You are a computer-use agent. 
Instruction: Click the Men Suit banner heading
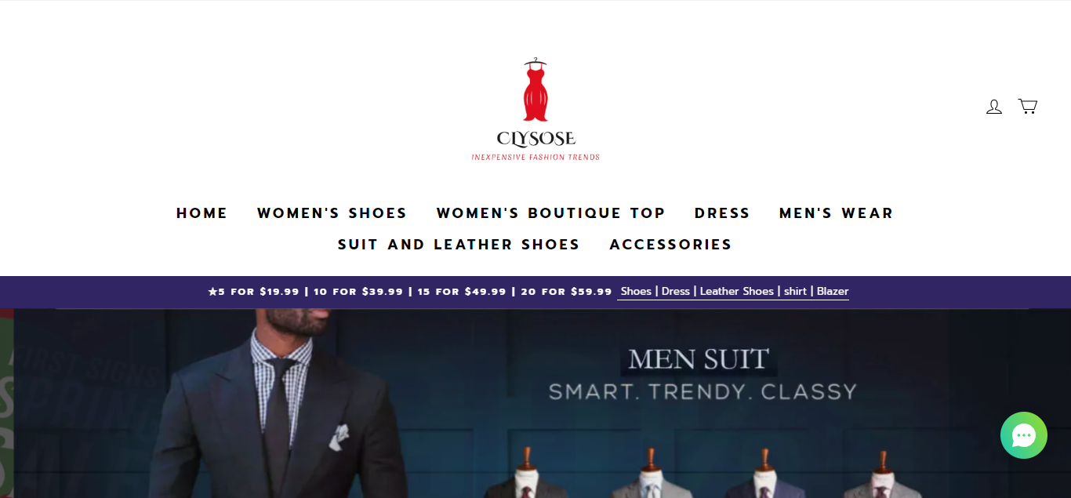(699, 359)
